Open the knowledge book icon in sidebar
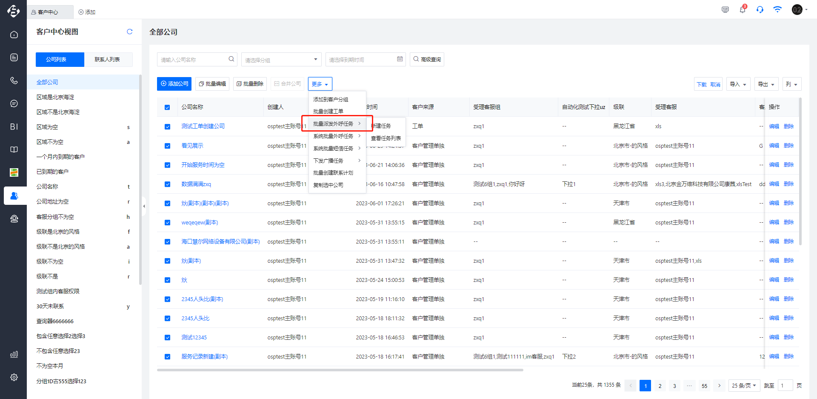This screenshot has height=399, width=817. pos(14,149)
